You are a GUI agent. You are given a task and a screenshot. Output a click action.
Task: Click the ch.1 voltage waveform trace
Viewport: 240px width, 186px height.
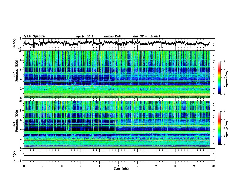117,43
